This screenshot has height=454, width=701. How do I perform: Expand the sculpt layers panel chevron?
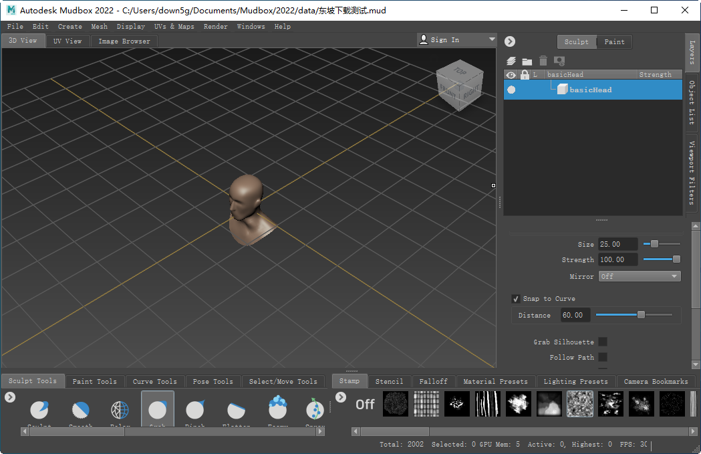coord(509,41)
